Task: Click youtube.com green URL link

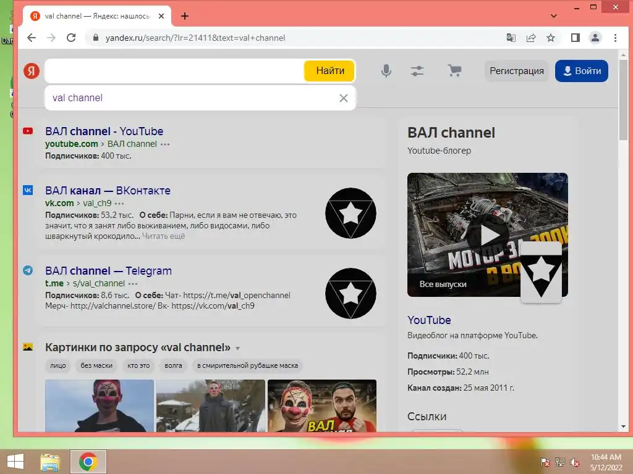Action: tap(72, 144)
